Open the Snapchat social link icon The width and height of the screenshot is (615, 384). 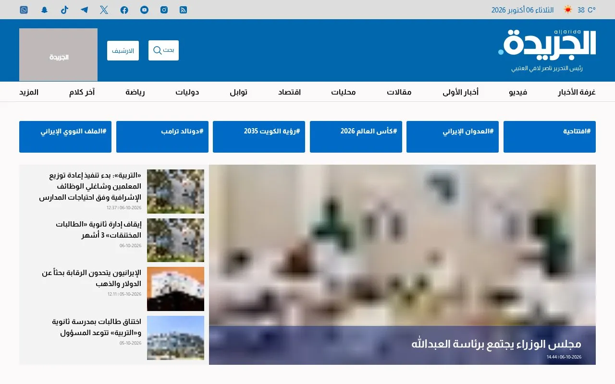click(x=44, y=10)
